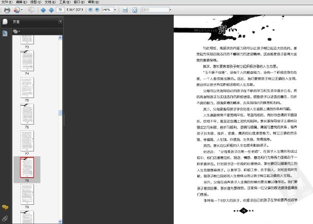This screenshot has width=313, height=224.
Task: Click the 页面 panel title text
Action: [16, 22]
